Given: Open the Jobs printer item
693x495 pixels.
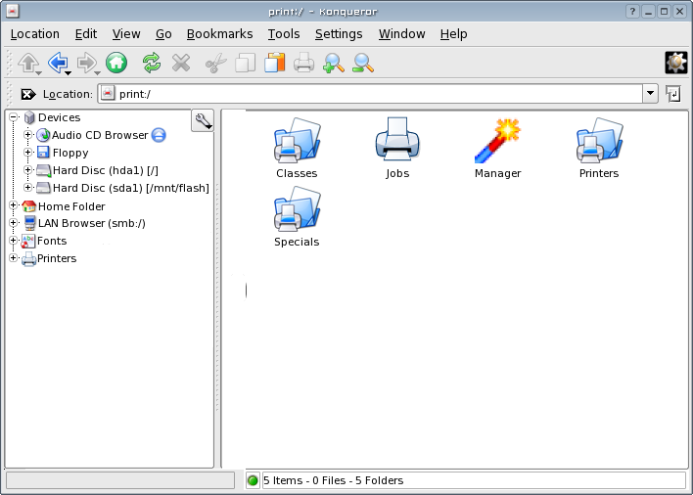Looking at the screenshot, I should [x=397, y=149].
